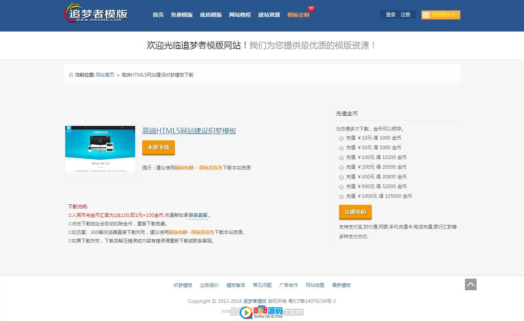
Task: Click the 联系客服 link in download notes
Action: coord(198,215)
